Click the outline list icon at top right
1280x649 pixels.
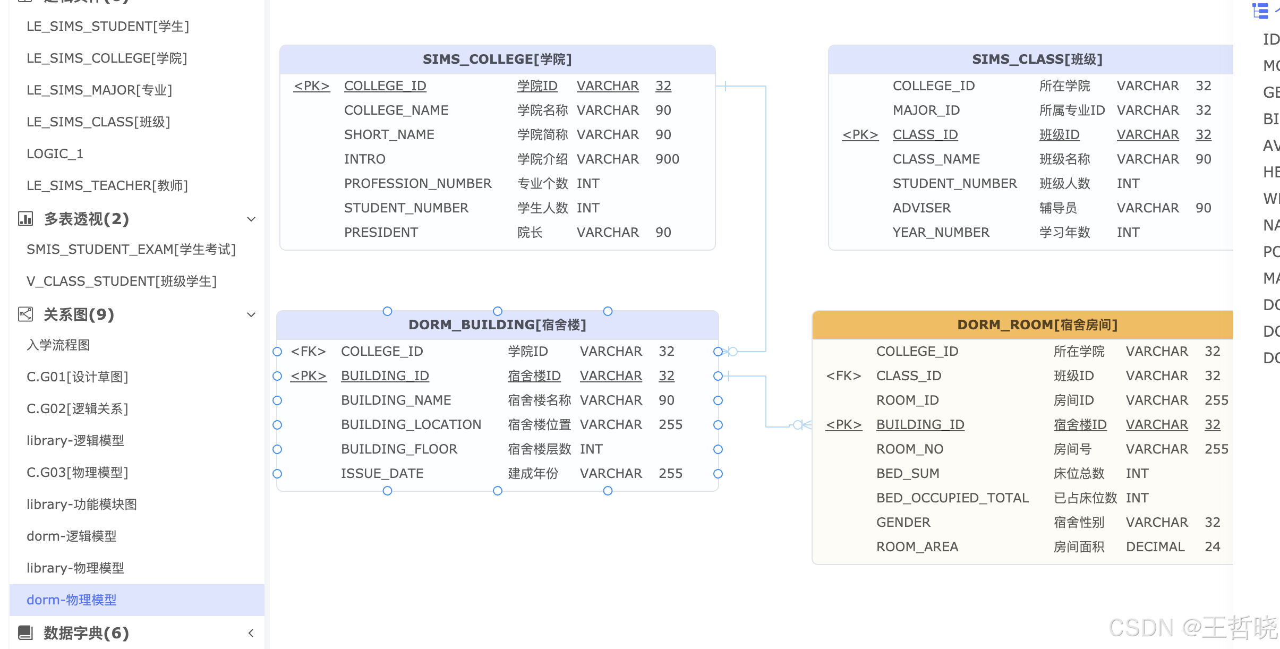pos(1260,11)
